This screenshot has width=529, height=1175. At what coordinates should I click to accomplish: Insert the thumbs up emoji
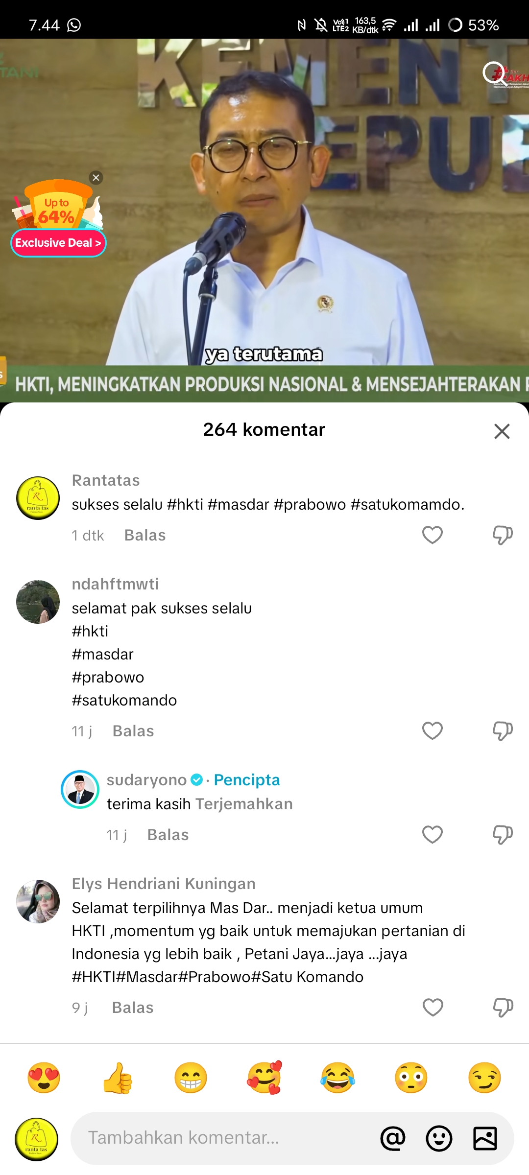coord(118,1078)
